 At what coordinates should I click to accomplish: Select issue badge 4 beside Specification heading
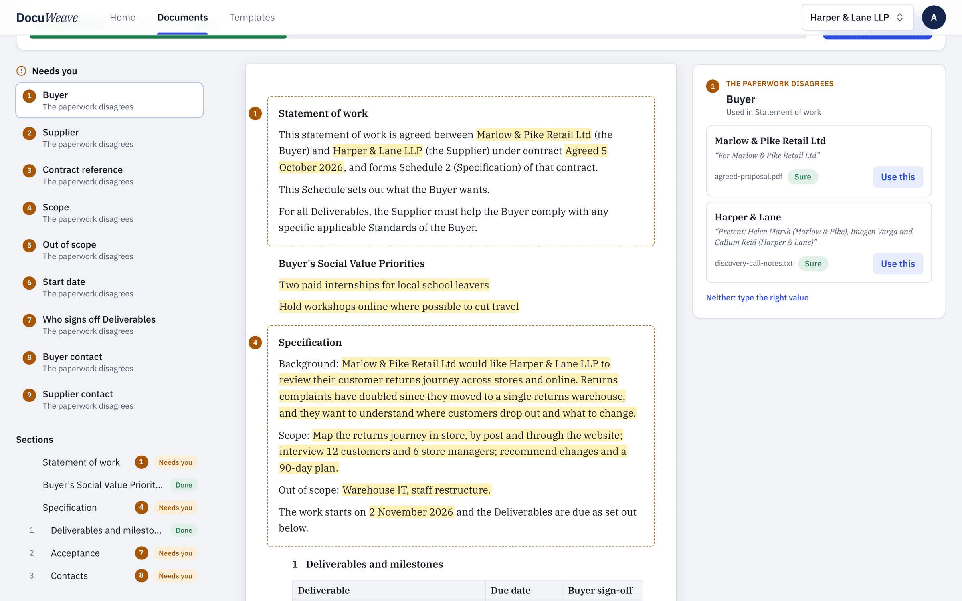255,343
